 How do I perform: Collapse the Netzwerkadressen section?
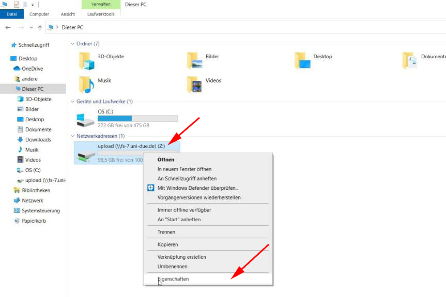pyautogui.click(x=73, y=136)
